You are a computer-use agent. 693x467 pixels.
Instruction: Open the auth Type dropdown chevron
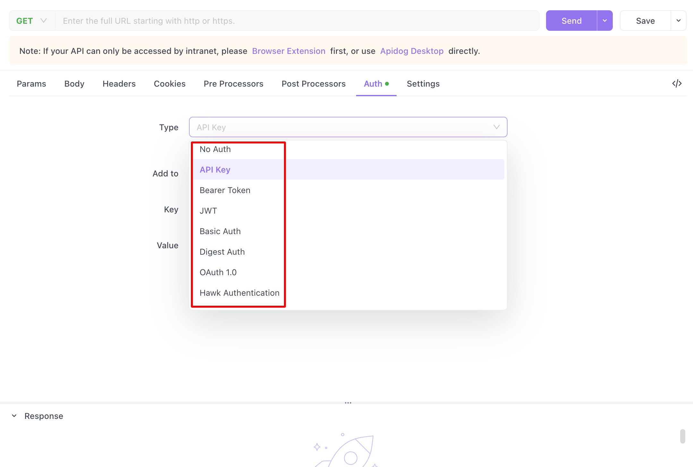point(496,127)
